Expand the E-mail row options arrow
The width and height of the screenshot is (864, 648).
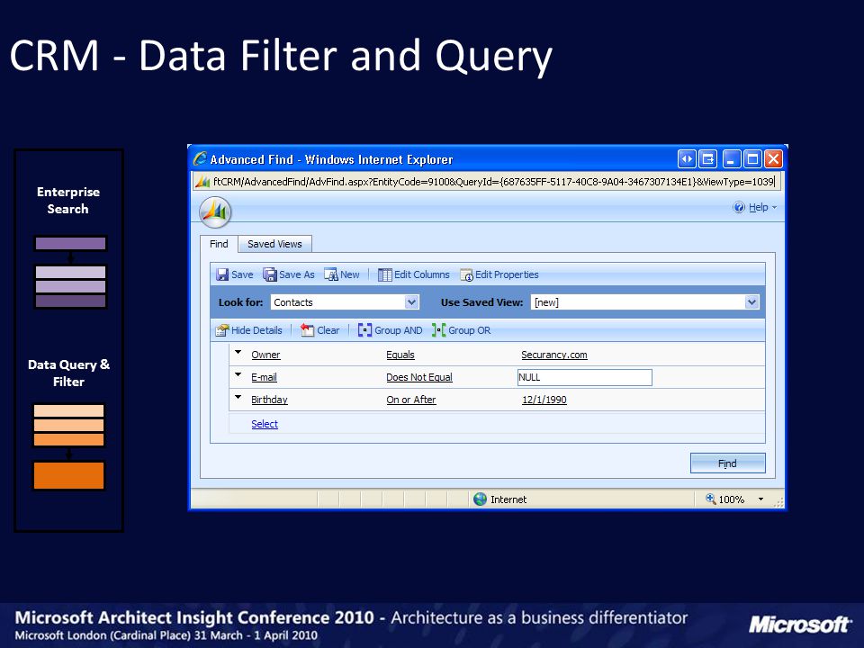point(238,374)
